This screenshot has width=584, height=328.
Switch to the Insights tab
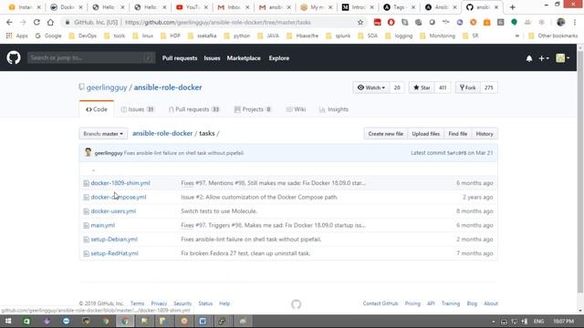point(334,109)
